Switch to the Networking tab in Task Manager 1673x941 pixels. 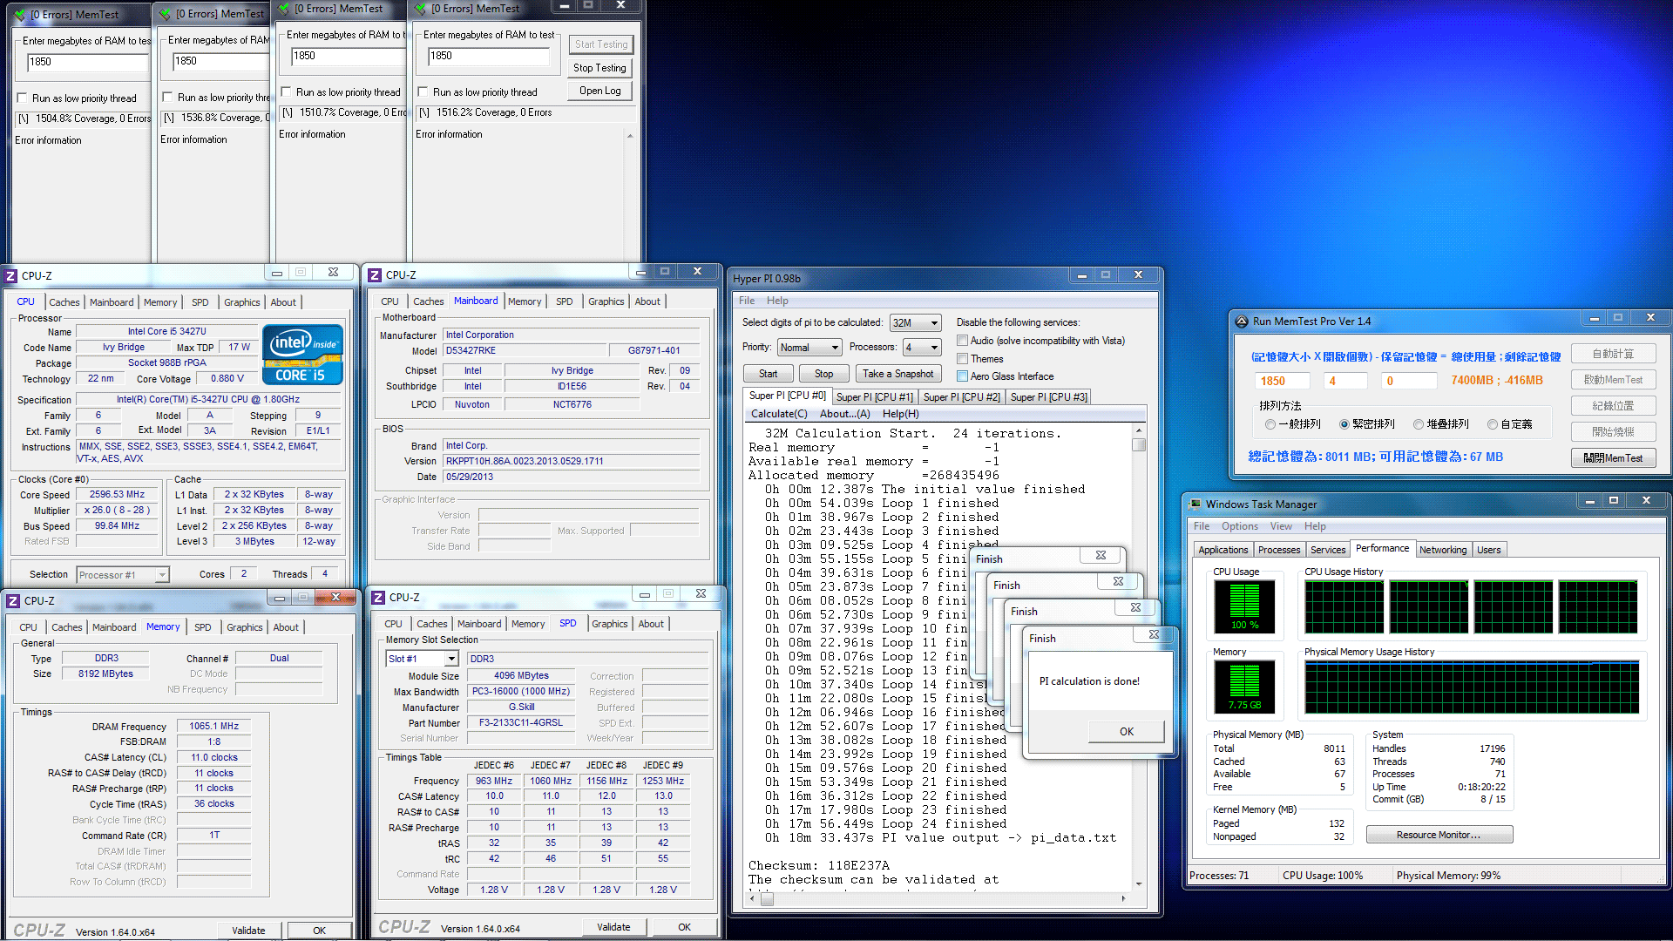[x=1442, y=550]
